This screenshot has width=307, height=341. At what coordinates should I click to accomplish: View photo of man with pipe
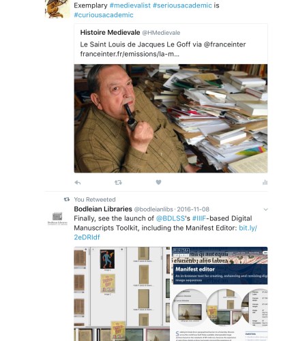[x=171, y=119]
